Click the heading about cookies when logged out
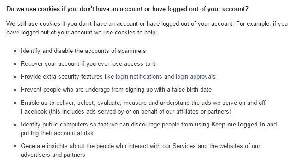Viewport: 296px width, 166px height. click(x=127, y=9)
